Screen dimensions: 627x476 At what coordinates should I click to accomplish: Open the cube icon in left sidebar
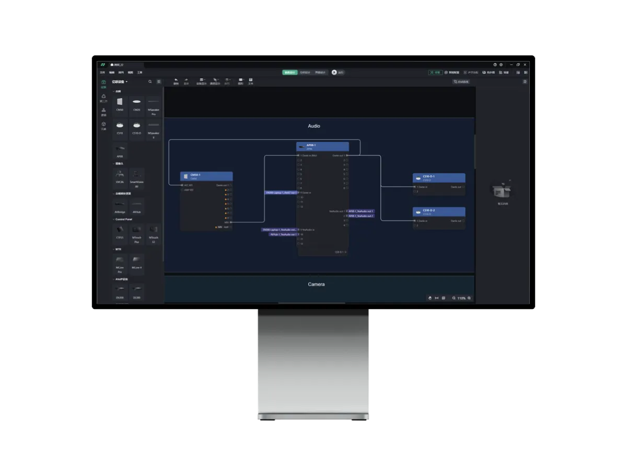[103, 125]
